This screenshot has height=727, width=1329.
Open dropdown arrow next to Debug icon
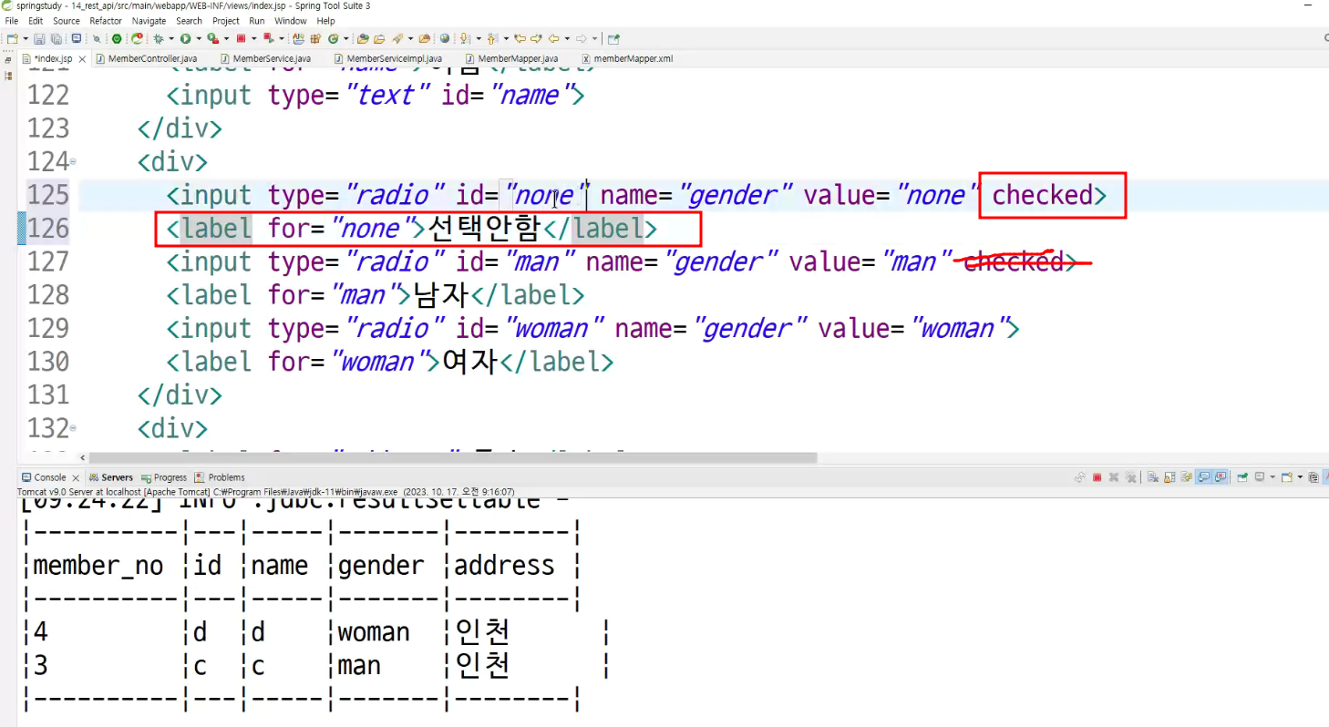(171, 38)
